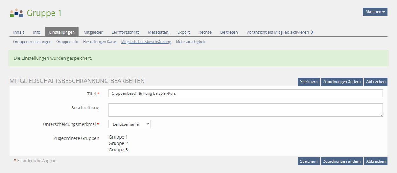Switch to the Inhalt tab
The width and height of the screenshot is (397, 173).
(x=18, y=32)
